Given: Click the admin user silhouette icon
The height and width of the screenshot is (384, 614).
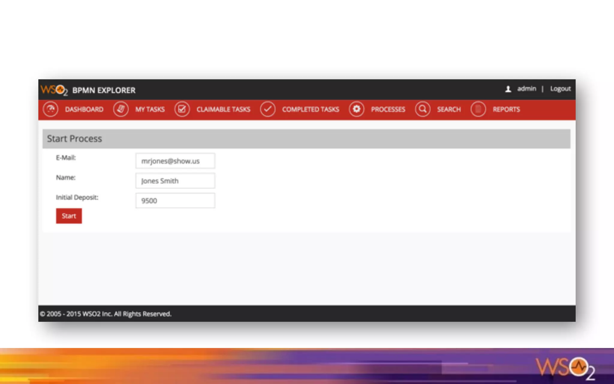Looking at the screenshot, I should (x=508, y=89).
